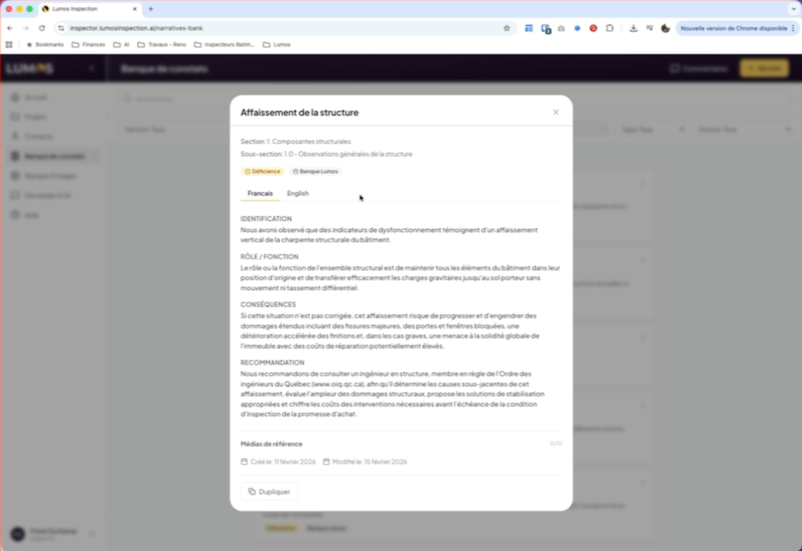Click the red circle extension icon
The width and height of the screenshot is (802, 551).
(x=593, y=28)
